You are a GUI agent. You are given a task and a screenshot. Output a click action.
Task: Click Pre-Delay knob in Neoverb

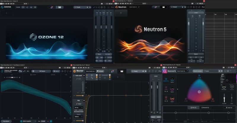[224, 87]
